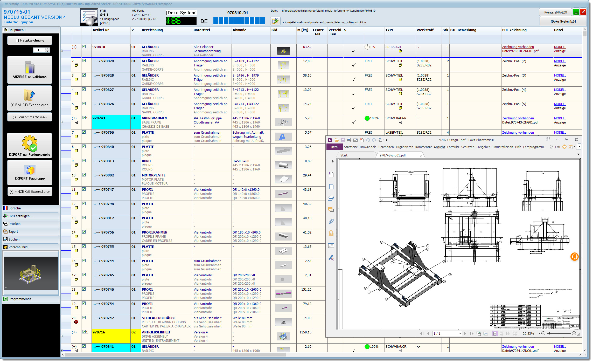Open Foxit digital signatures panel icon
The width and height of the screenshot is (593, 363).
pyautogui.click(x=331, y=258)
